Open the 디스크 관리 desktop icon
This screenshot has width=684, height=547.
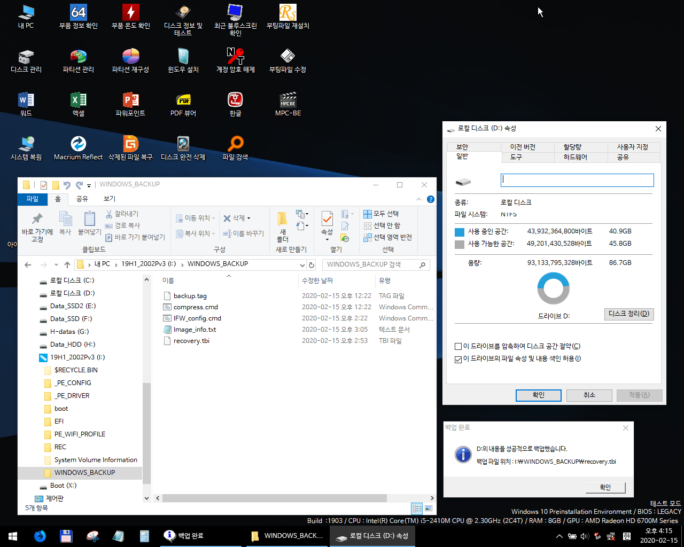tap(26, 61)
